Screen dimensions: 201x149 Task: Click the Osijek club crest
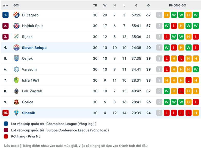click(x=16, y=58)
